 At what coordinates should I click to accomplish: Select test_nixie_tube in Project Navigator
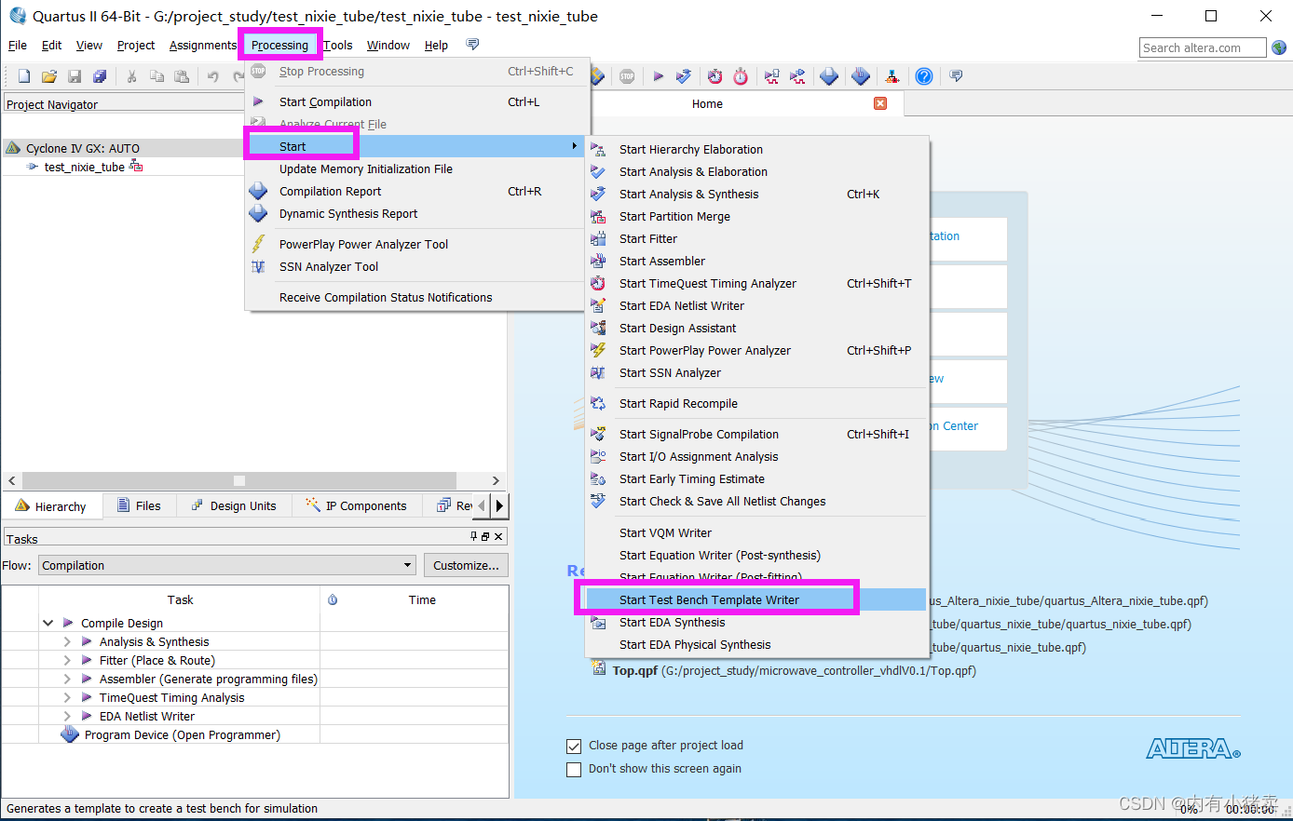click(x=84, y=167)
